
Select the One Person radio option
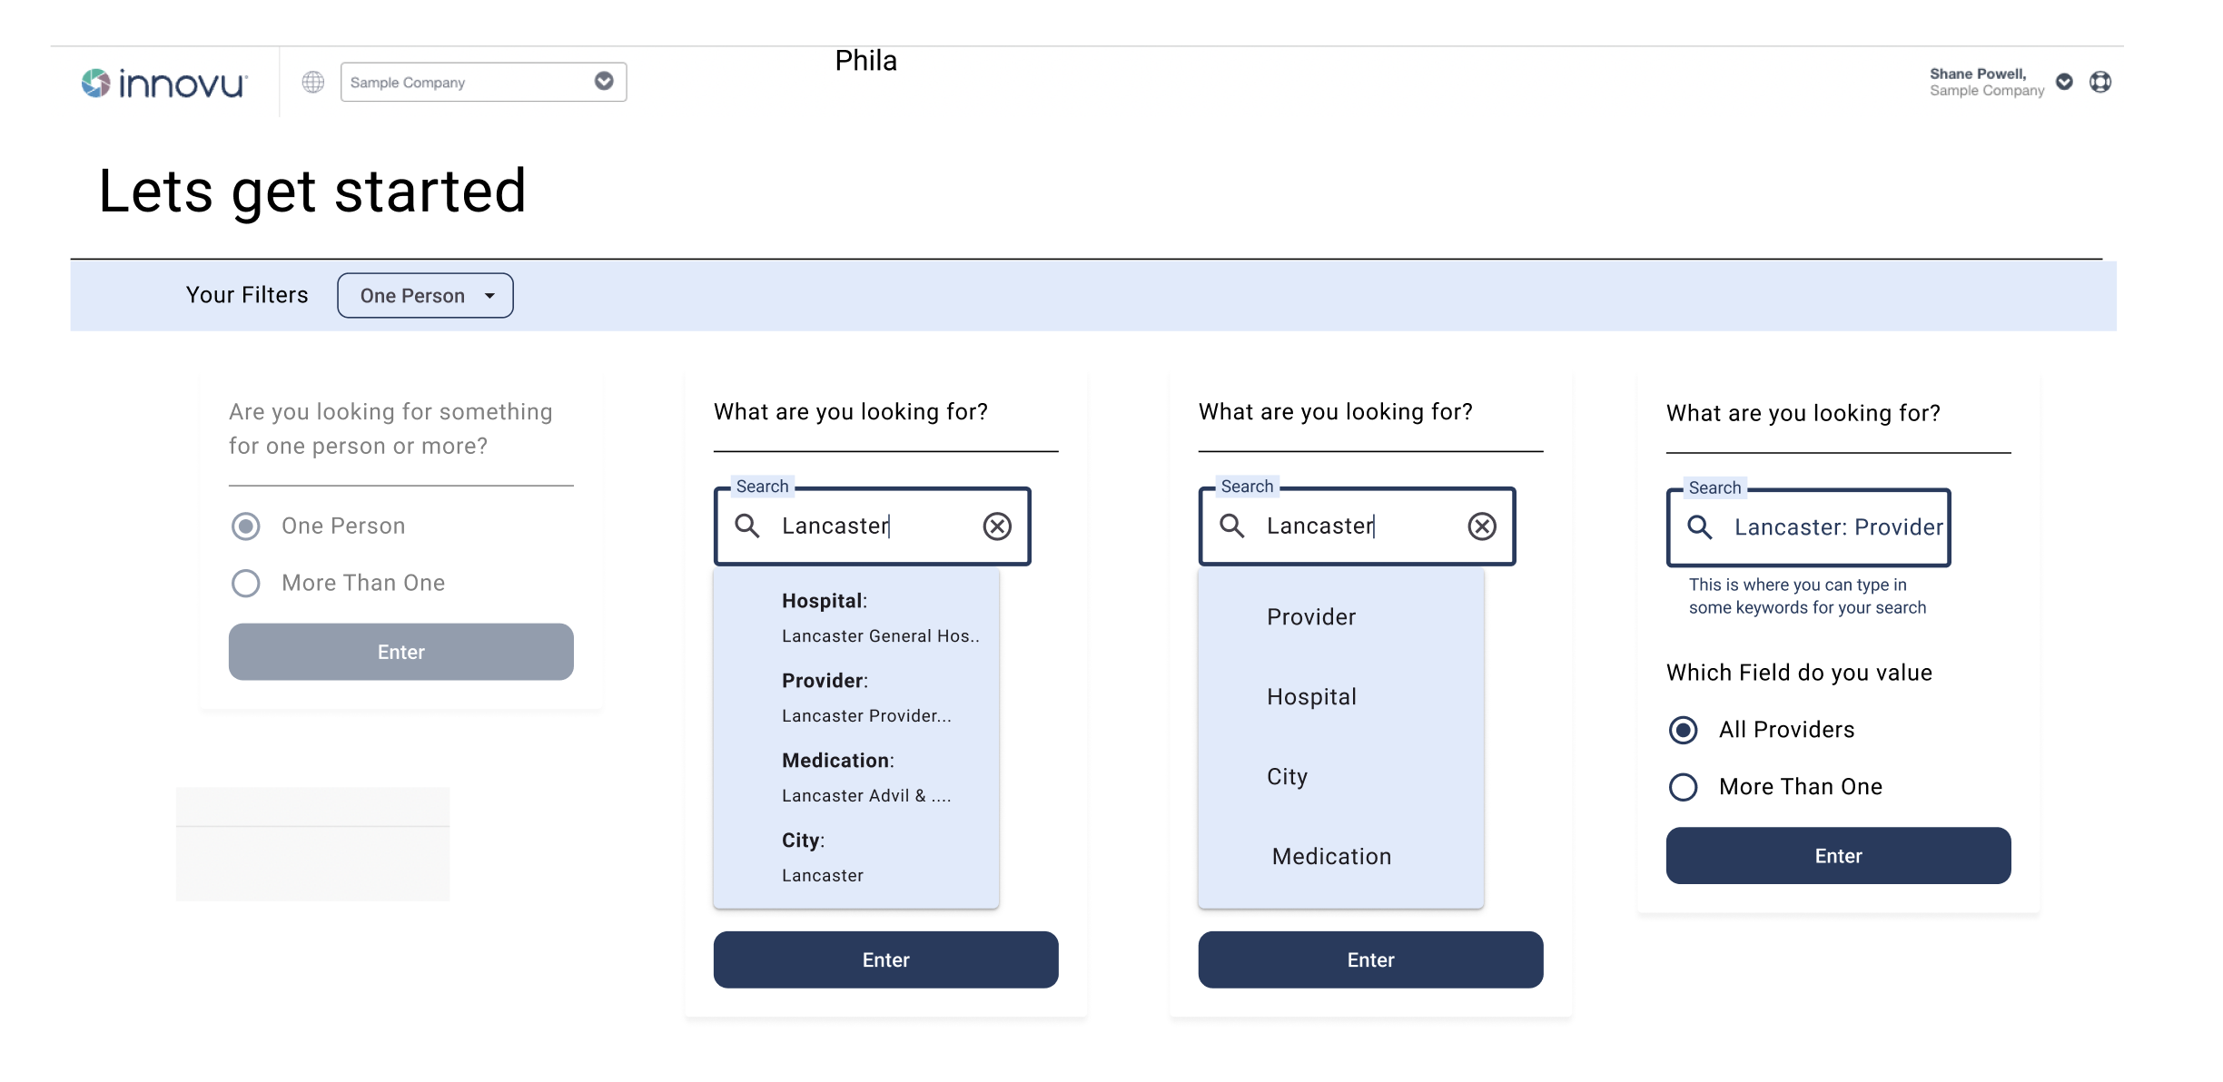click(x=246, y=526)
